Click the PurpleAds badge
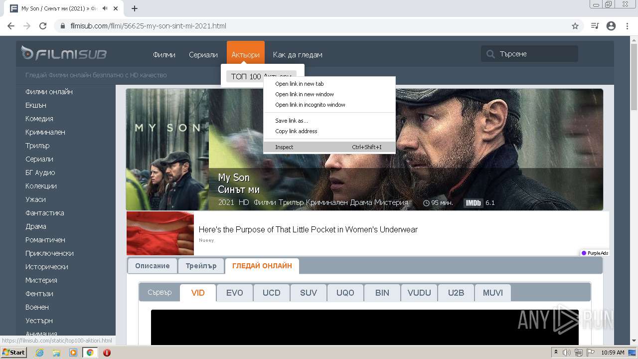Screen dimensions: 638x359 pyautogui.click(x=595, y=253)
